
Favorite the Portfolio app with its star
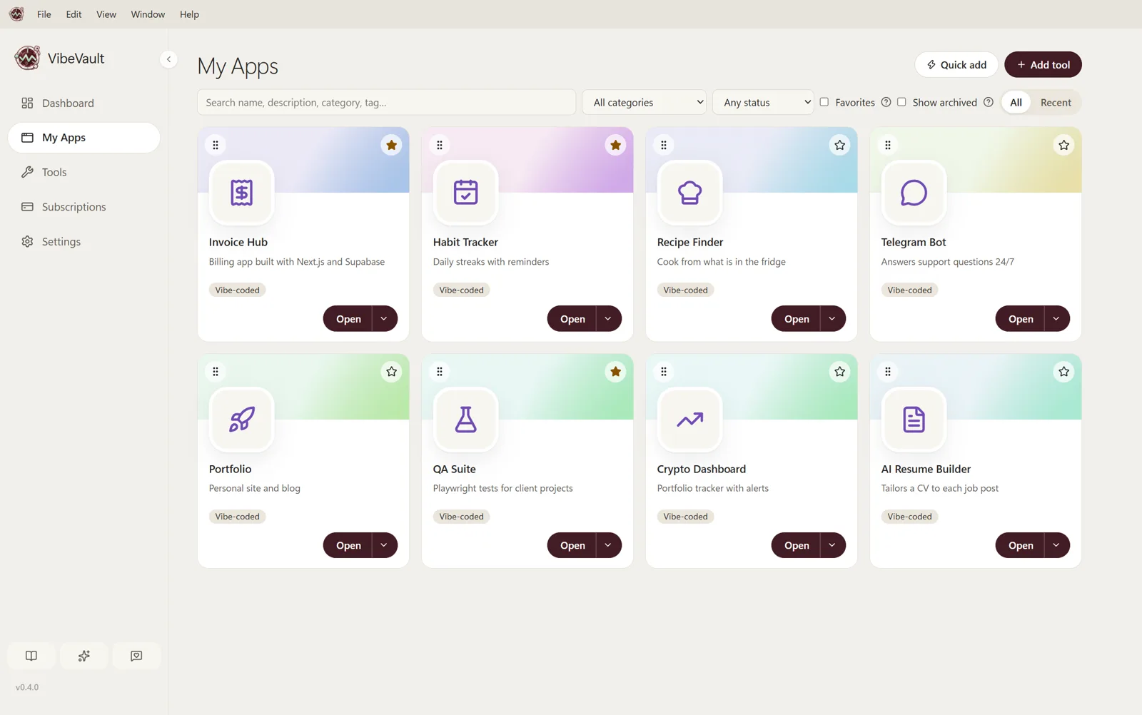(391, 372)
